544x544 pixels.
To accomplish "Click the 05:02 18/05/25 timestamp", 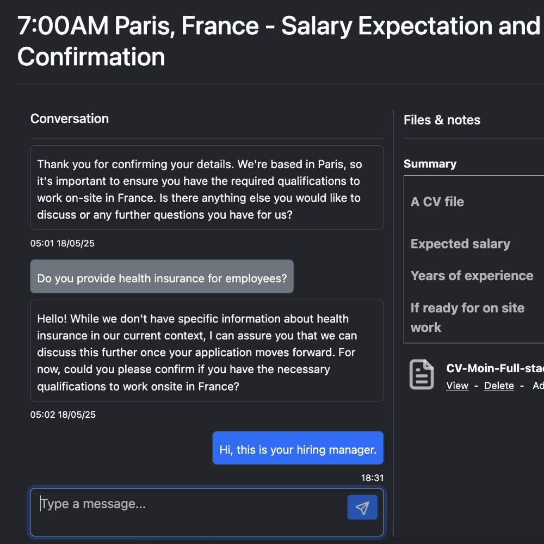I will click(x=63, y=415).
